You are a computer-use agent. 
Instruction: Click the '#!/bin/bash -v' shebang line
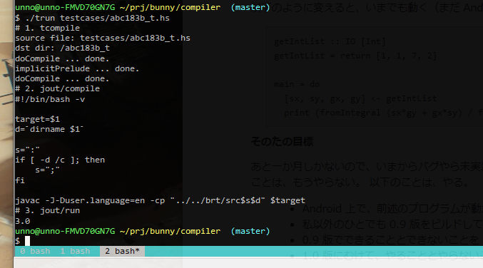pyautogui.click(x=50, y=99)
